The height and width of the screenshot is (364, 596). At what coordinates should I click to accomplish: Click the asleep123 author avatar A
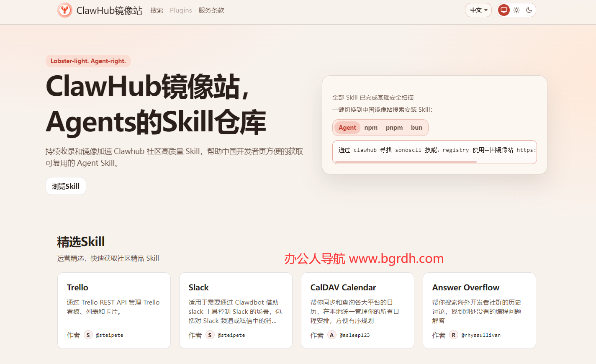331,335
